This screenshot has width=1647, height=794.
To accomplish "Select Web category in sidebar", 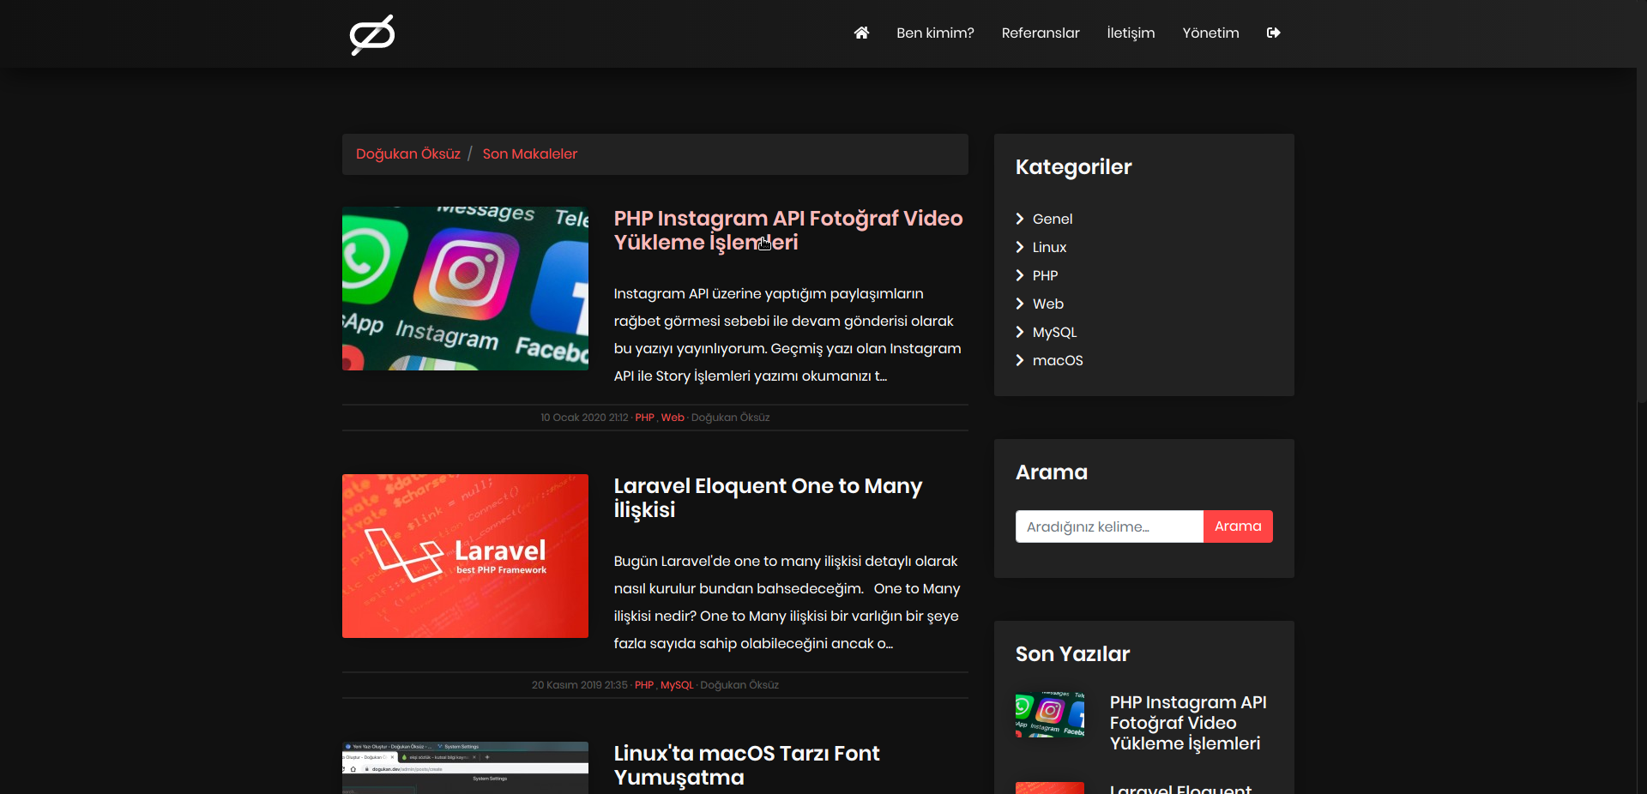I will 1048,304.
